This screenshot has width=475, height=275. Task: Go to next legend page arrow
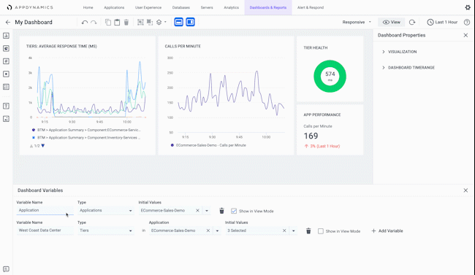[43, 145]
